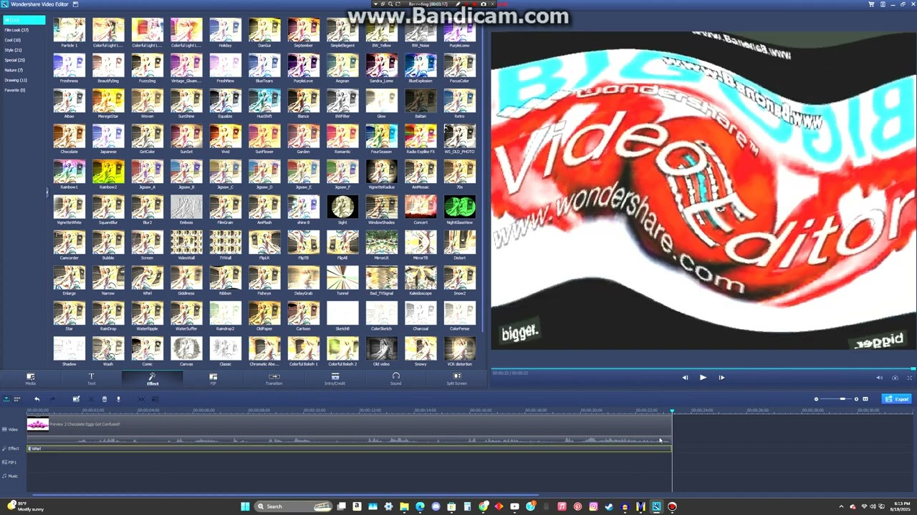Take a snapshot with camera icon
This screenshot has width=917, height=515.
[x=895, y=378]
